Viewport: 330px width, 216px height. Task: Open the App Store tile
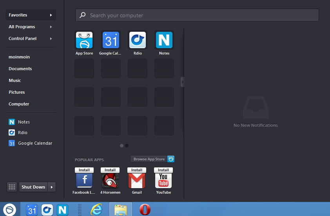click(84, 40)
